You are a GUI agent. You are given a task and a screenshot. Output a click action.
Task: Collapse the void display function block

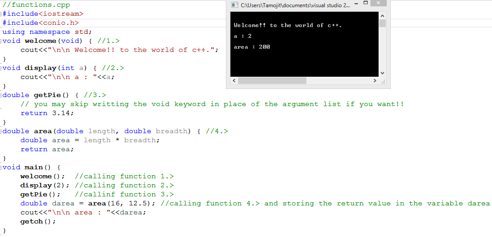coord(1,68)
